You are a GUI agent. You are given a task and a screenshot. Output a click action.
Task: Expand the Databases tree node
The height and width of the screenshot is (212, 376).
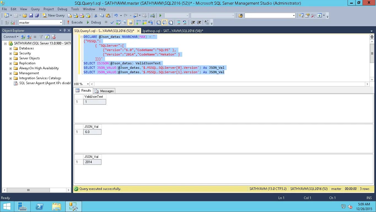pyautogui.click(x=10, y=48)
